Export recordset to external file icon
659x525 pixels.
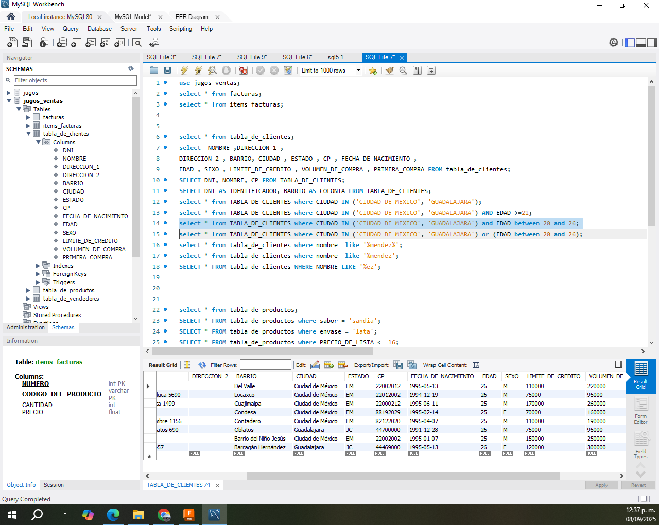(398, 365)
